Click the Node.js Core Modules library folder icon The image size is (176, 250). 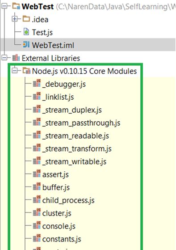point(26,71)
